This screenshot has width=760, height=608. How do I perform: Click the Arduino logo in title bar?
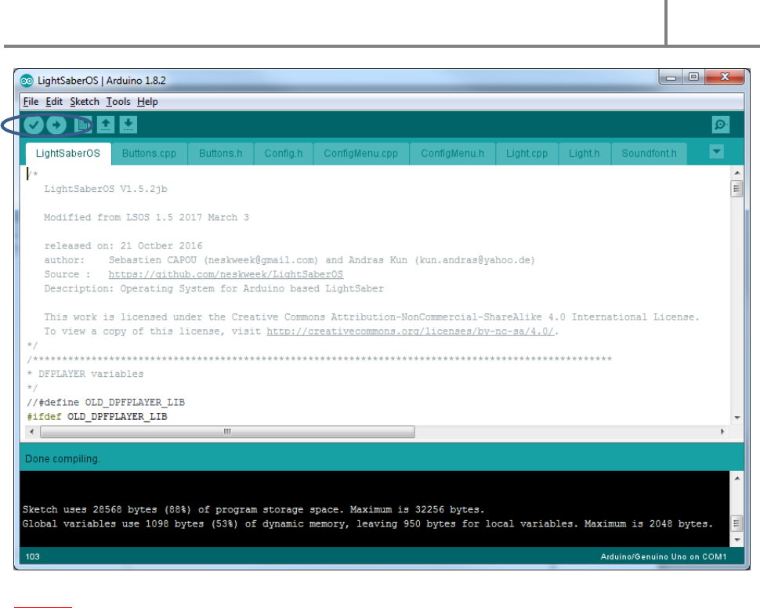pyautogui.click(x=27, y=81)
